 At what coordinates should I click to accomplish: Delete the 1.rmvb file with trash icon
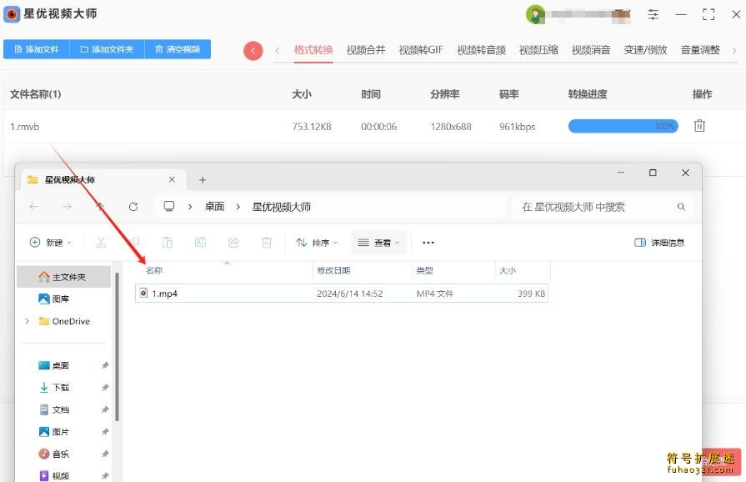tap(699, 126)
